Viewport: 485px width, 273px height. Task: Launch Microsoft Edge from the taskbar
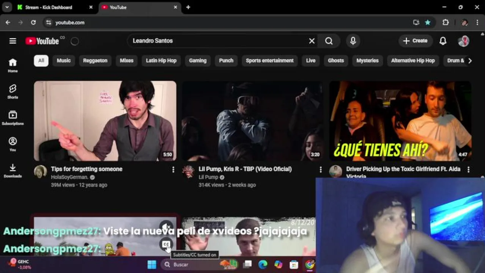(x=263, y=265)
